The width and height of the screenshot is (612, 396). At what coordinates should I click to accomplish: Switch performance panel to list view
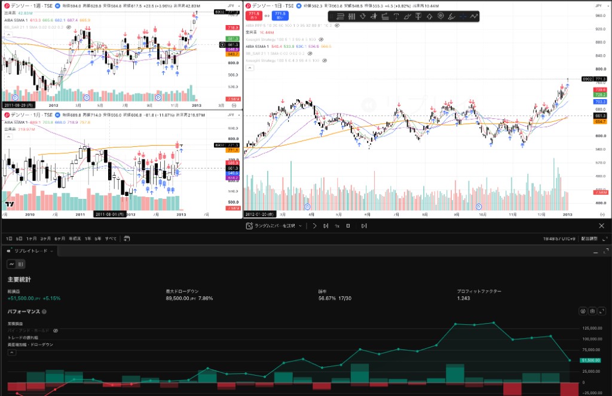click(x=21, y=264)
